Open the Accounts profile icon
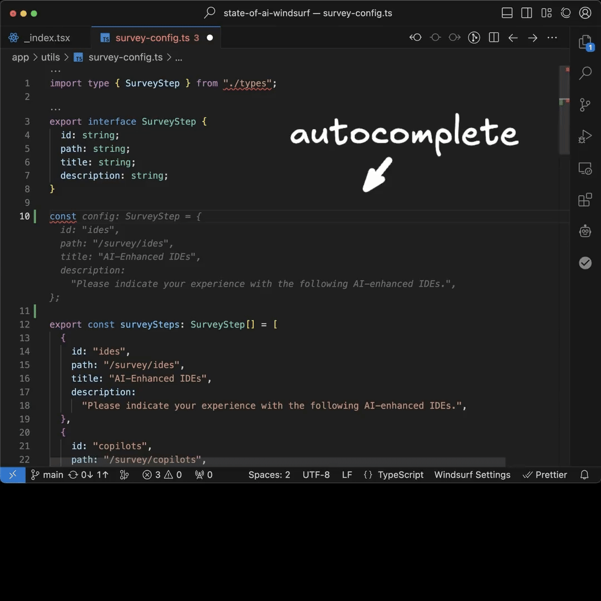The image size is (601, 601). point(585,13)
